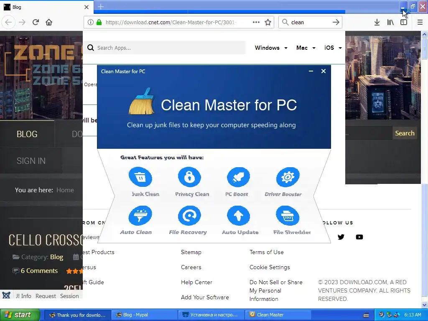428x321 pixels.
Task: Open CNET YouTube channel icon
Action: coord(359,237)
